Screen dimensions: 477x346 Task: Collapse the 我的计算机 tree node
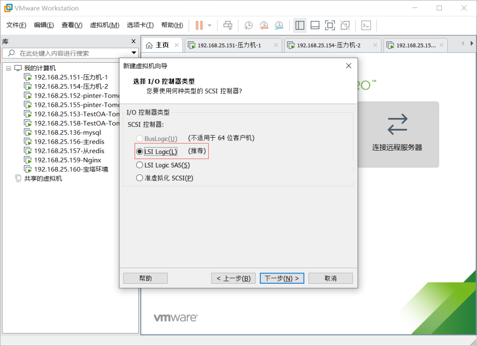tap(8, 68)
